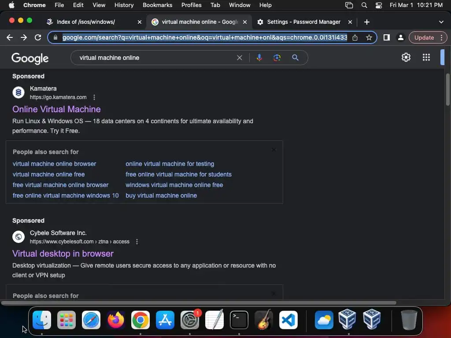Screen dimensions: 451x338
Task: Open Spotlight search in the menu bar
Action: (x=364, y=5)
